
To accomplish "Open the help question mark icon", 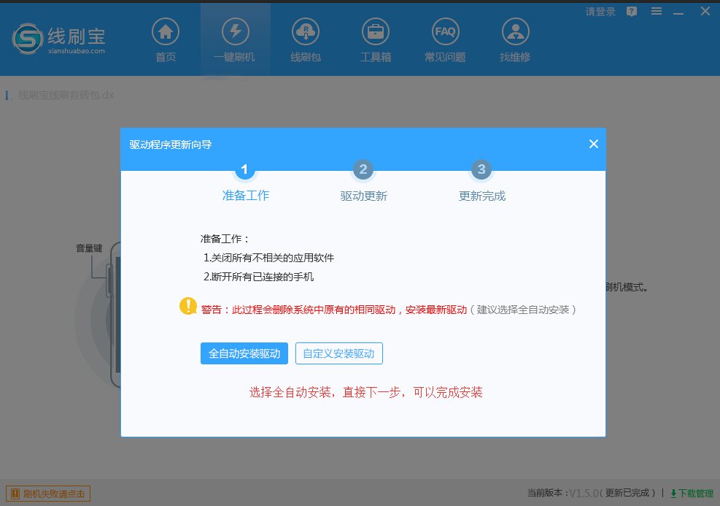I will tap(630, 11).
